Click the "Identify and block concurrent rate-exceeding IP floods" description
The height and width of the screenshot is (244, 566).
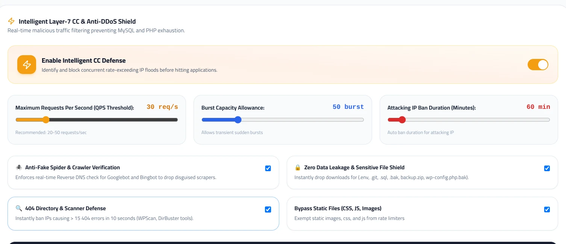129,70
